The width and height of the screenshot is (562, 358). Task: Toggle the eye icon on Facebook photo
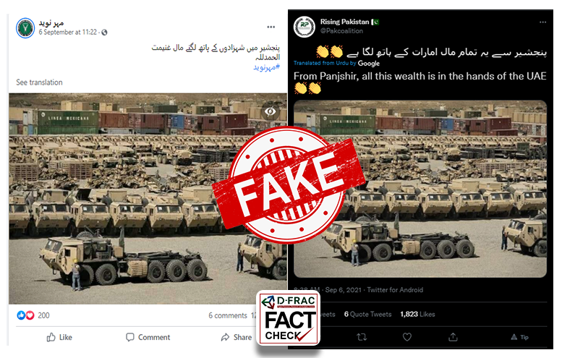click(271, 111)
